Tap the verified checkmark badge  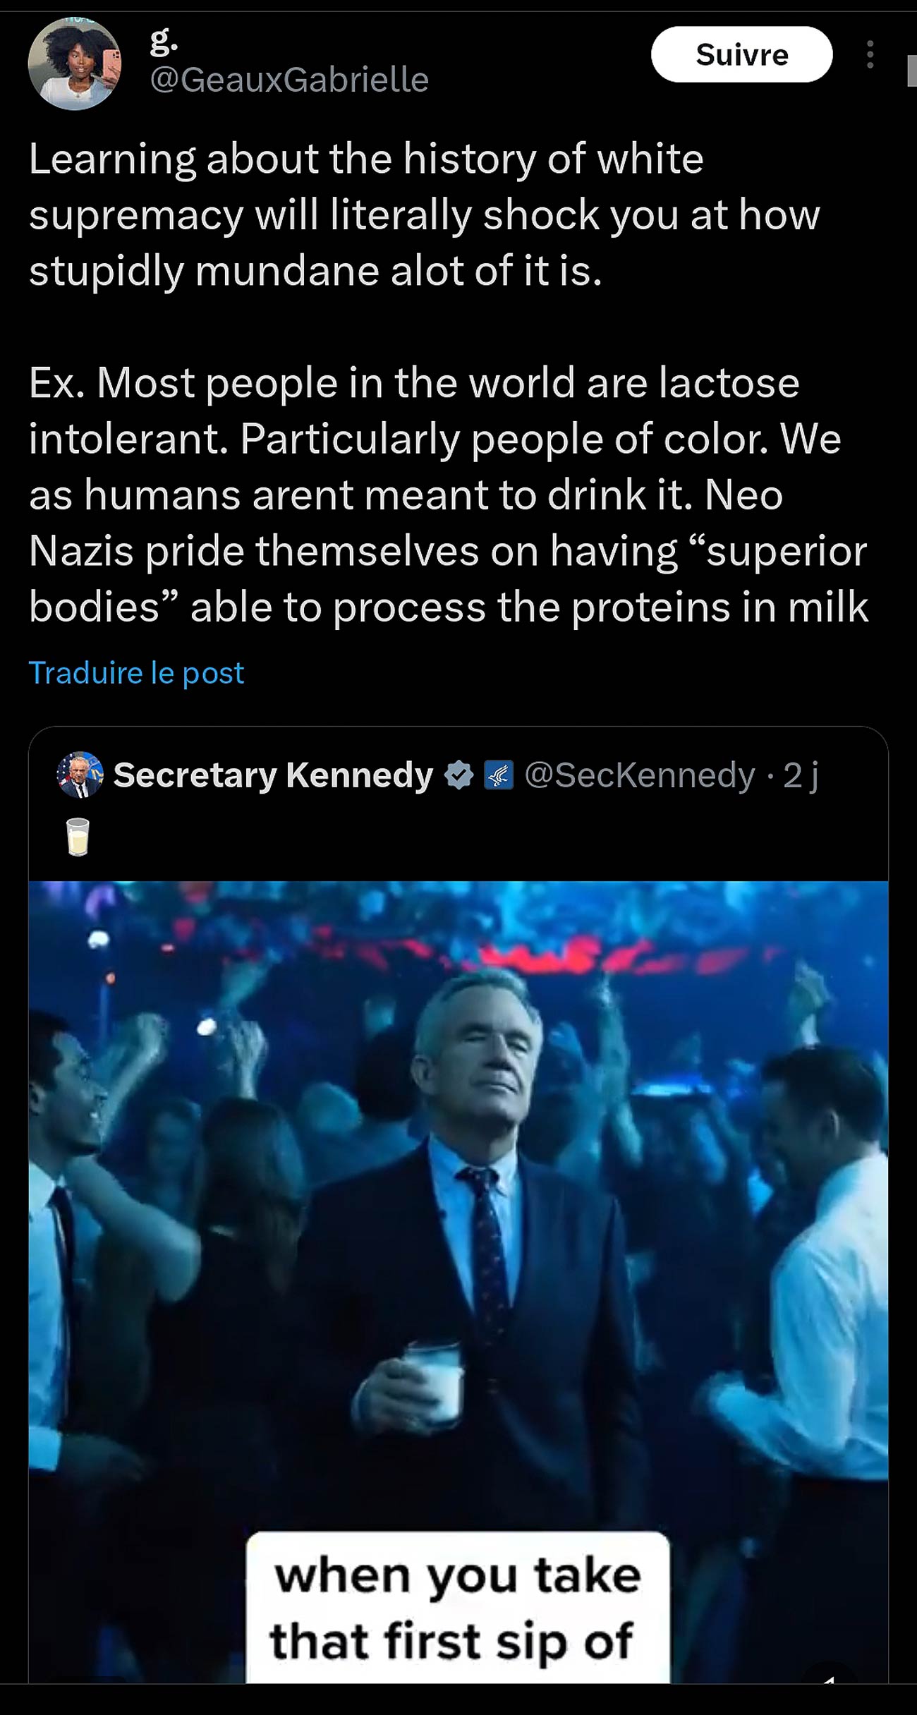pyautogui.click(x=458, y=775)
